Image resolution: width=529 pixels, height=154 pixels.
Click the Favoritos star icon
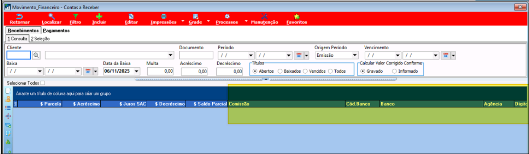pyautogui.click(x=296, y=17)
